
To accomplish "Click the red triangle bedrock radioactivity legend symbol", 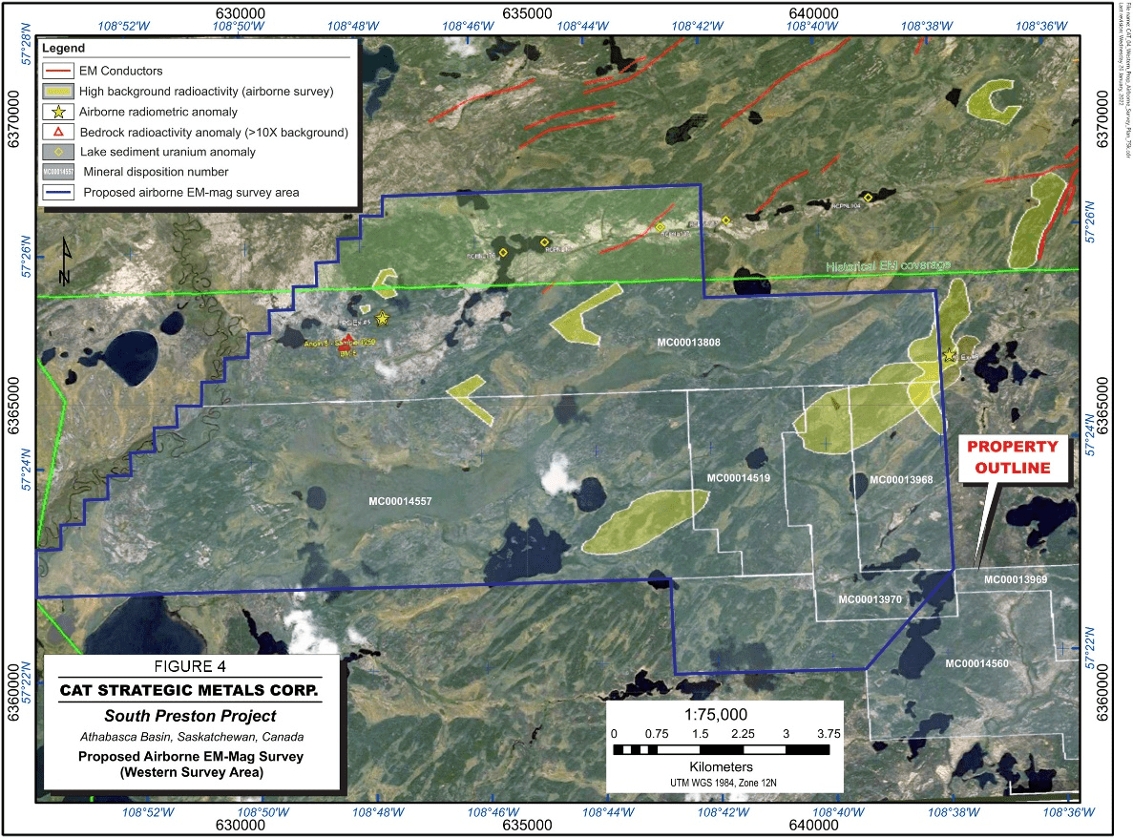I will tap(58, 132).
